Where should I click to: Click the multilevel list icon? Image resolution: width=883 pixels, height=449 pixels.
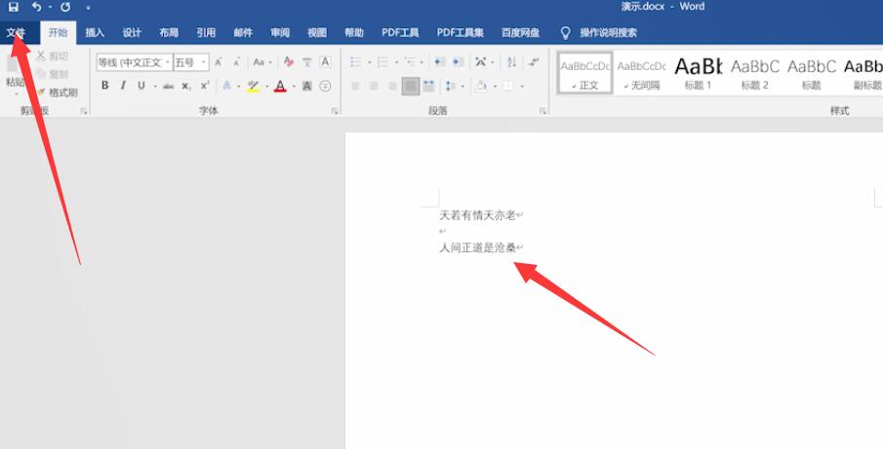click(410, 61)
